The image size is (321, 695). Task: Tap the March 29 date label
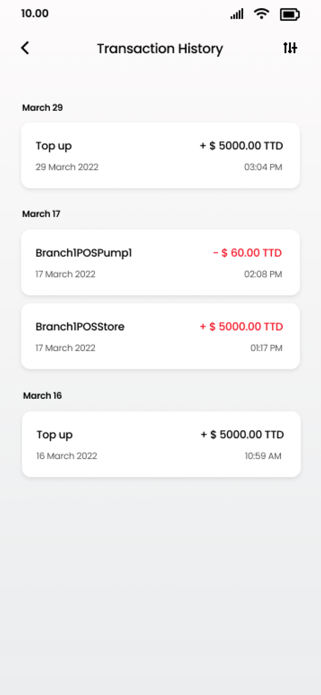[x=42, y=107]
